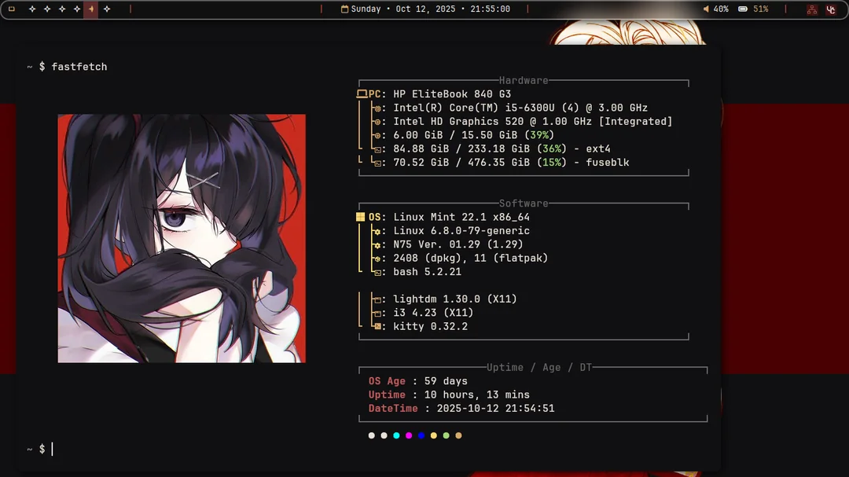Click the Intel HD Graphics 520 line
The image size is (849, 477).
(x=533, y=121)
